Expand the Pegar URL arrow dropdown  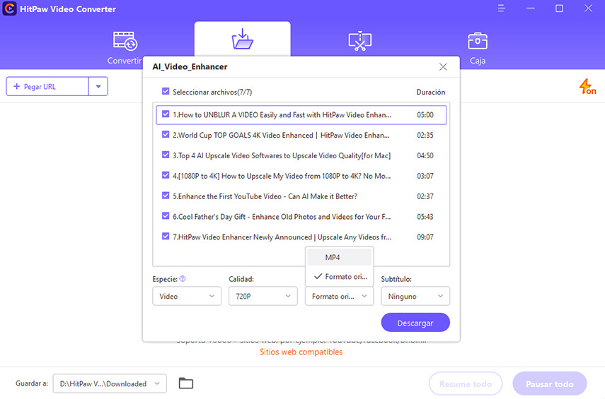click(x=98, y=86)
